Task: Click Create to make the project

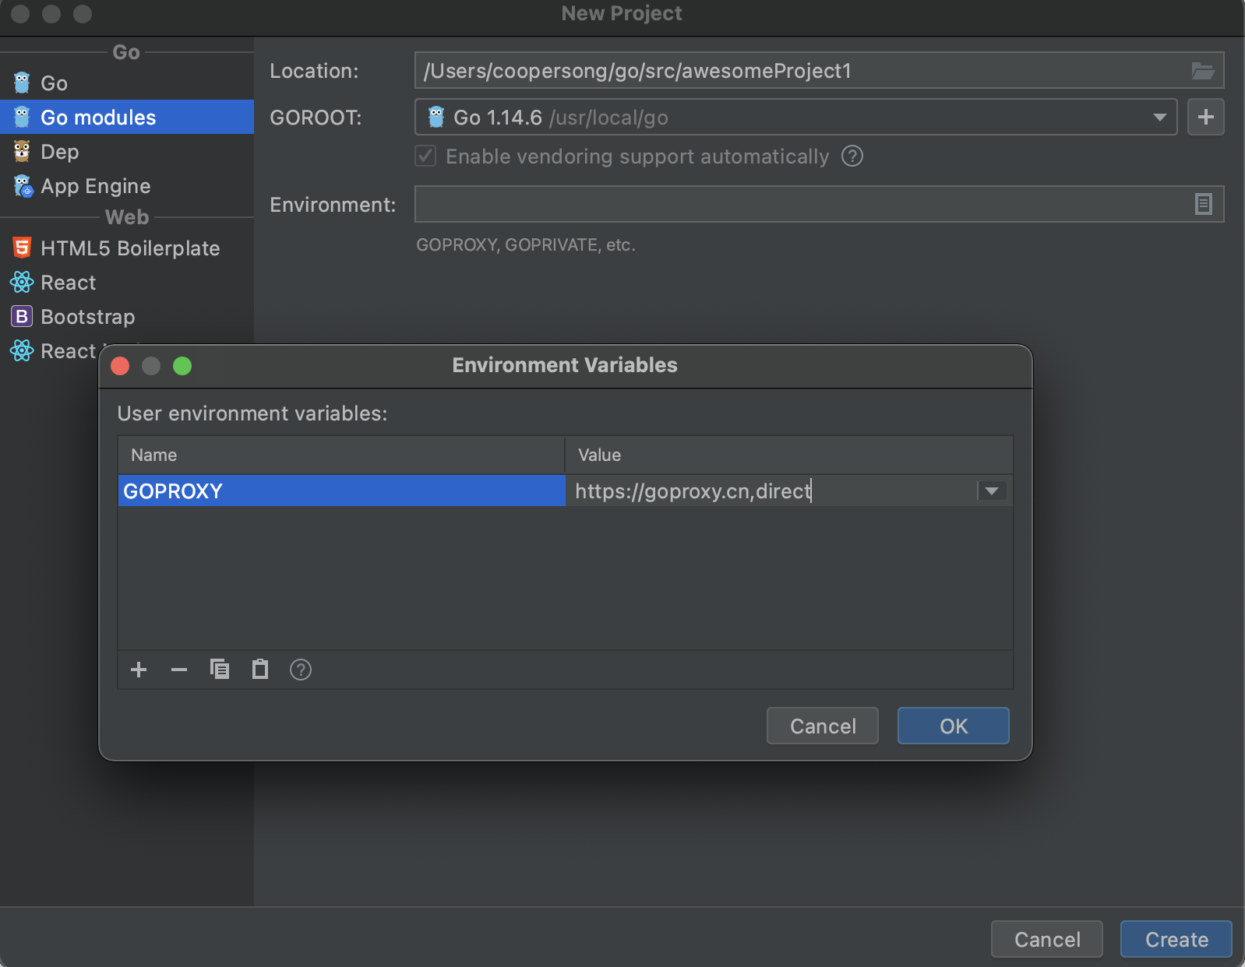Action: tap(1176, 939)
